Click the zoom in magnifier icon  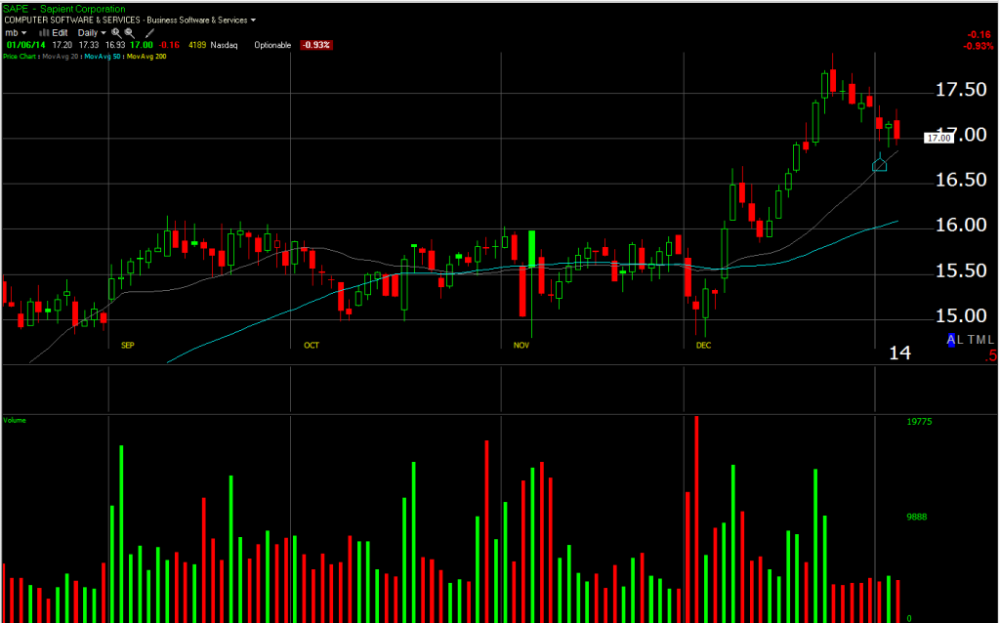[x=116, y=32]
